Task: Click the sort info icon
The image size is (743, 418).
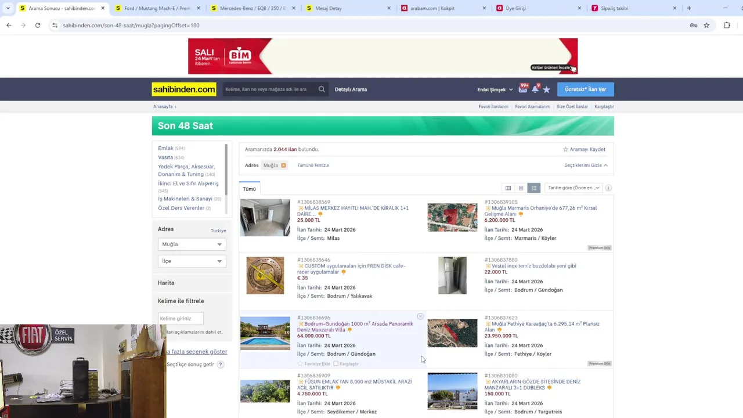Action: [x=608, y=188]
